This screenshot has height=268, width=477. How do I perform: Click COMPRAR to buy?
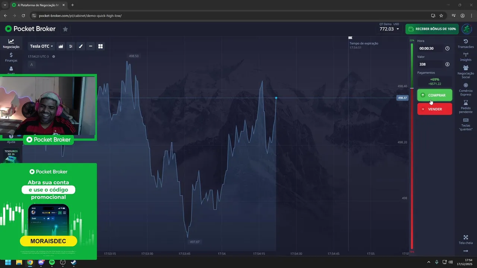(435, 95)
